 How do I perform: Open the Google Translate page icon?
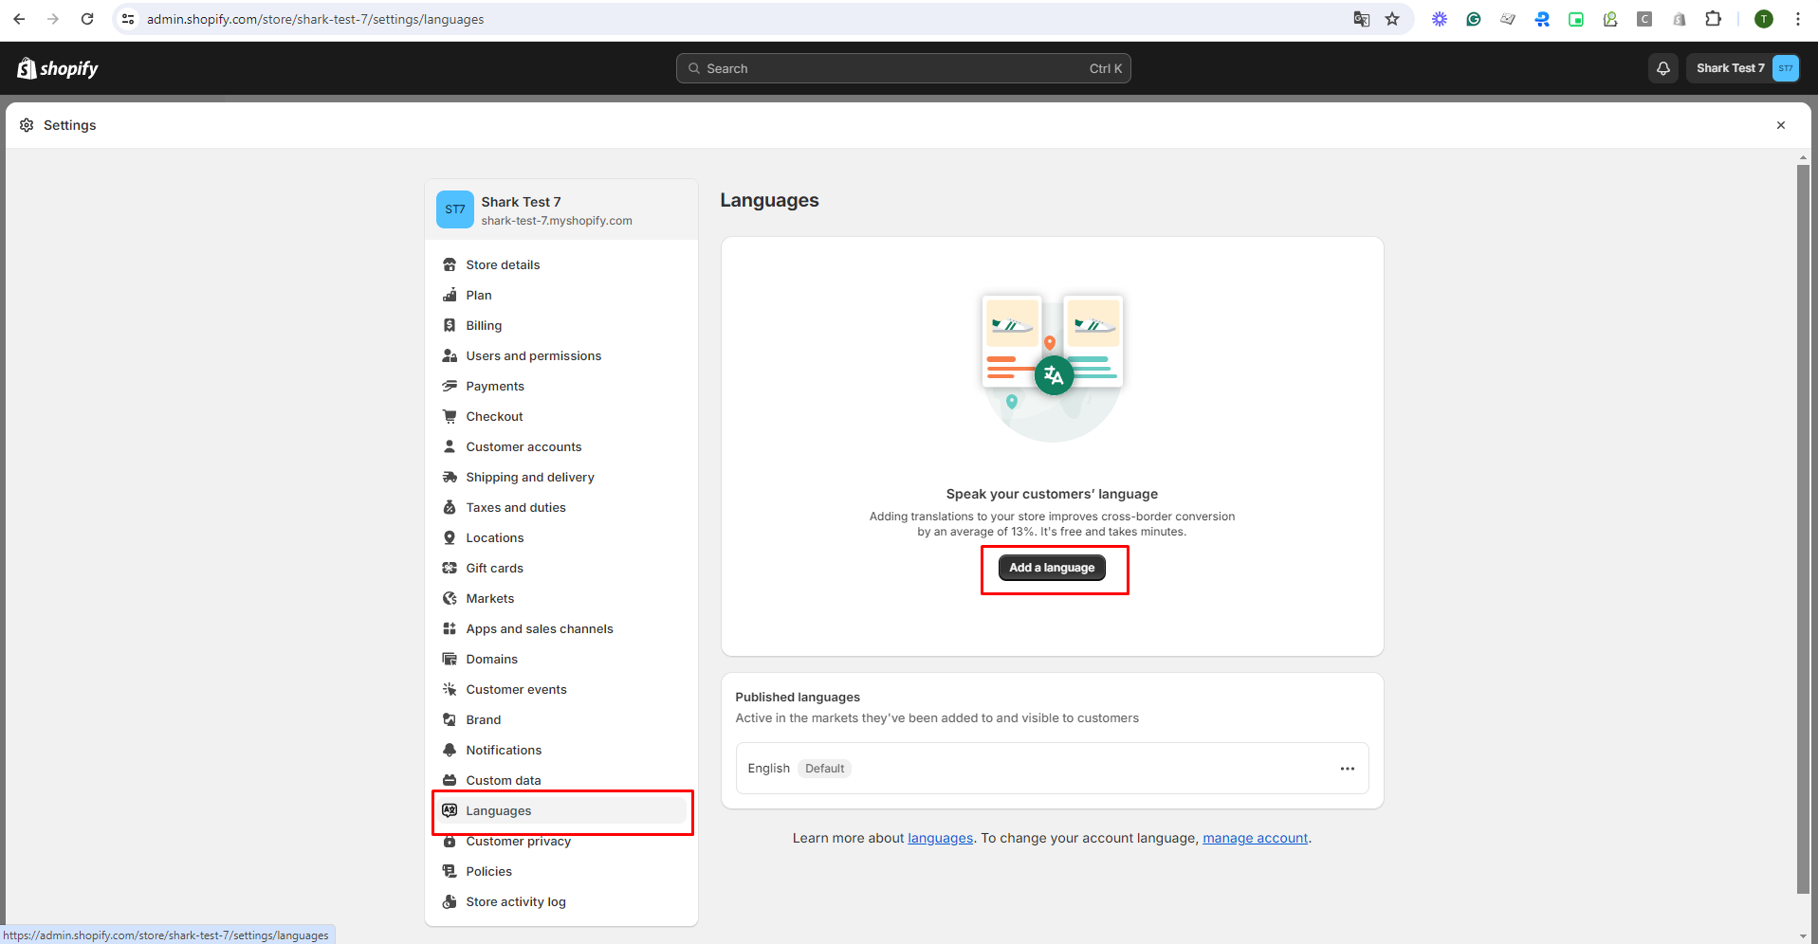click(1361, 19)
